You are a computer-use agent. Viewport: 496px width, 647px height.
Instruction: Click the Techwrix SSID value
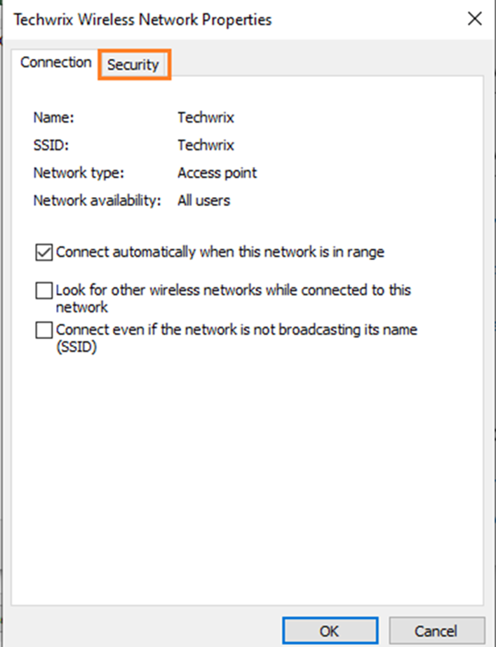click(206, 145)
